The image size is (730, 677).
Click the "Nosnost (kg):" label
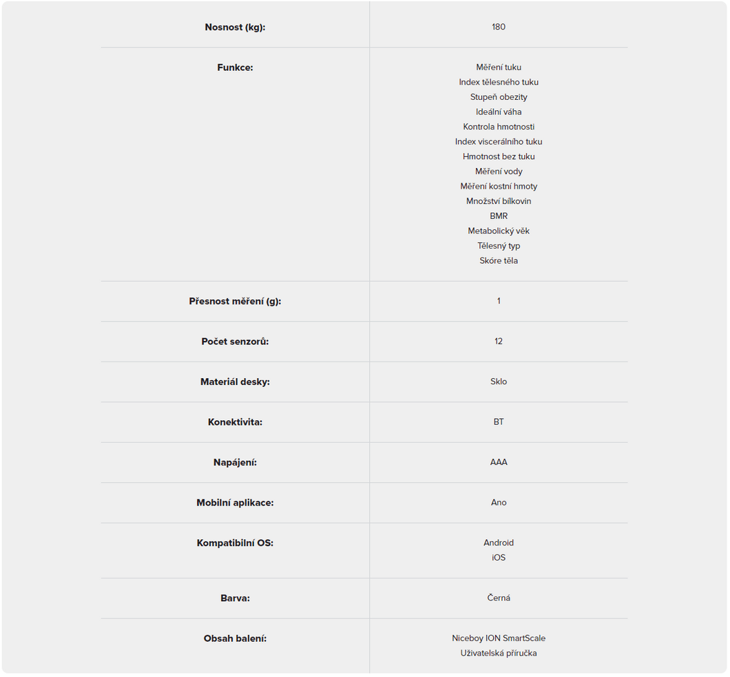[x=235, y=28]
